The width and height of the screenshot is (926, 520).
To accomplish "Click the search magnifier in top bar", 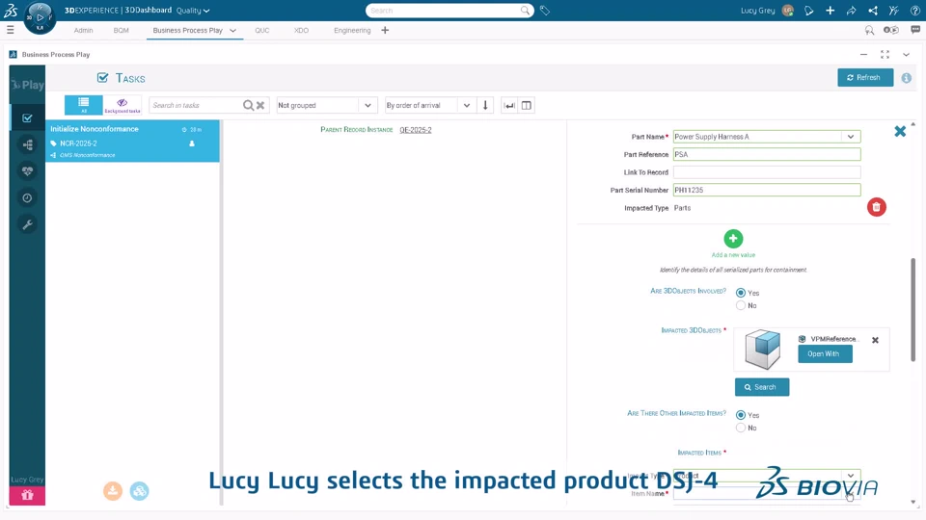I will (525, 11).
